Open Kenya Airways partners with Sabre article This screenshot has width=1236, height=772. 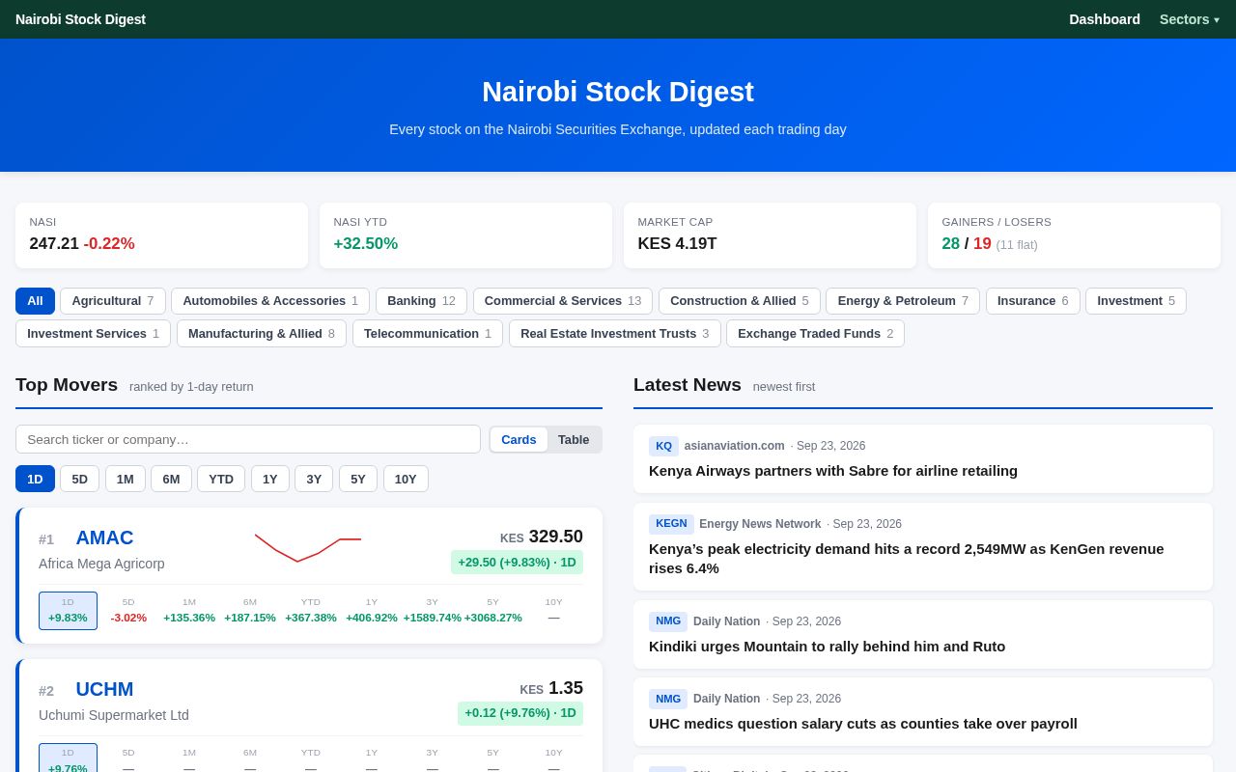[x=833, y=470]
